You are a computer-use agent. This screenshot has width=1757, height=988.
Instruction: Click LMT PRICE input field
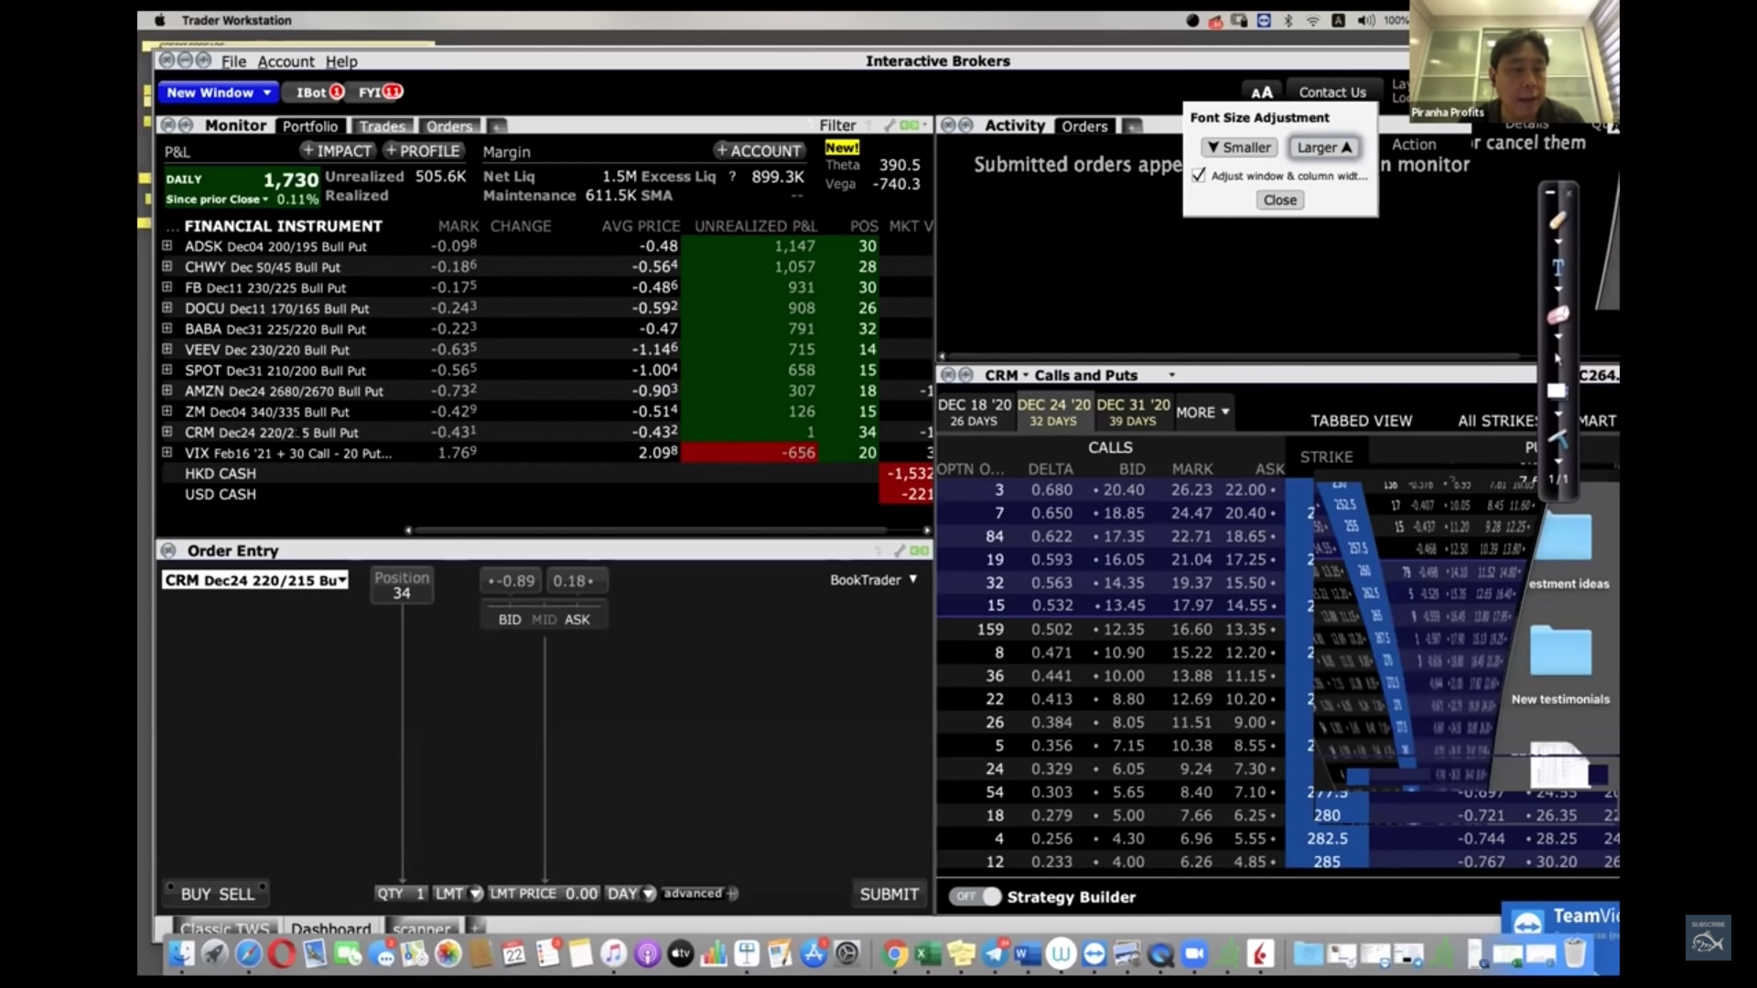[x=580, y=893]
